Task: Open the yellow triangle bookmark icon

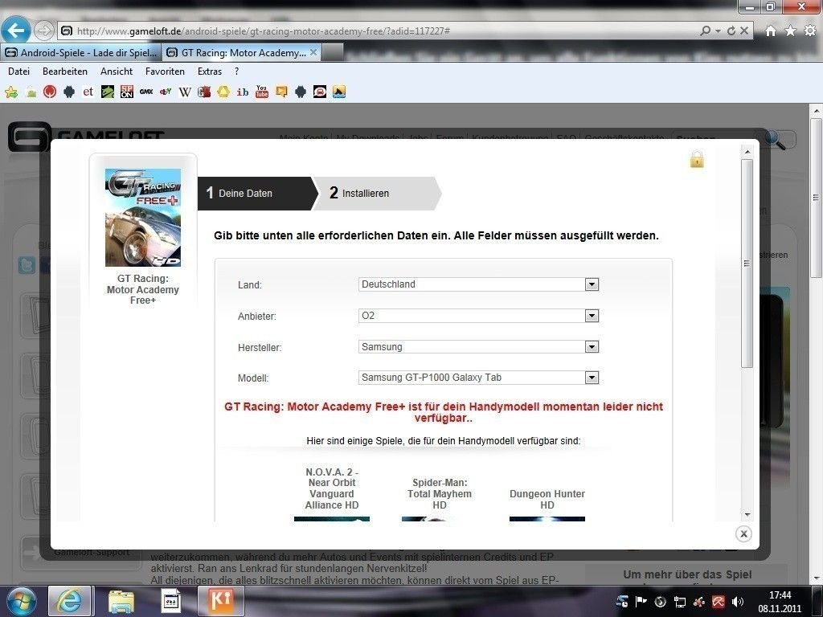Action: click(x=223, y=92)
